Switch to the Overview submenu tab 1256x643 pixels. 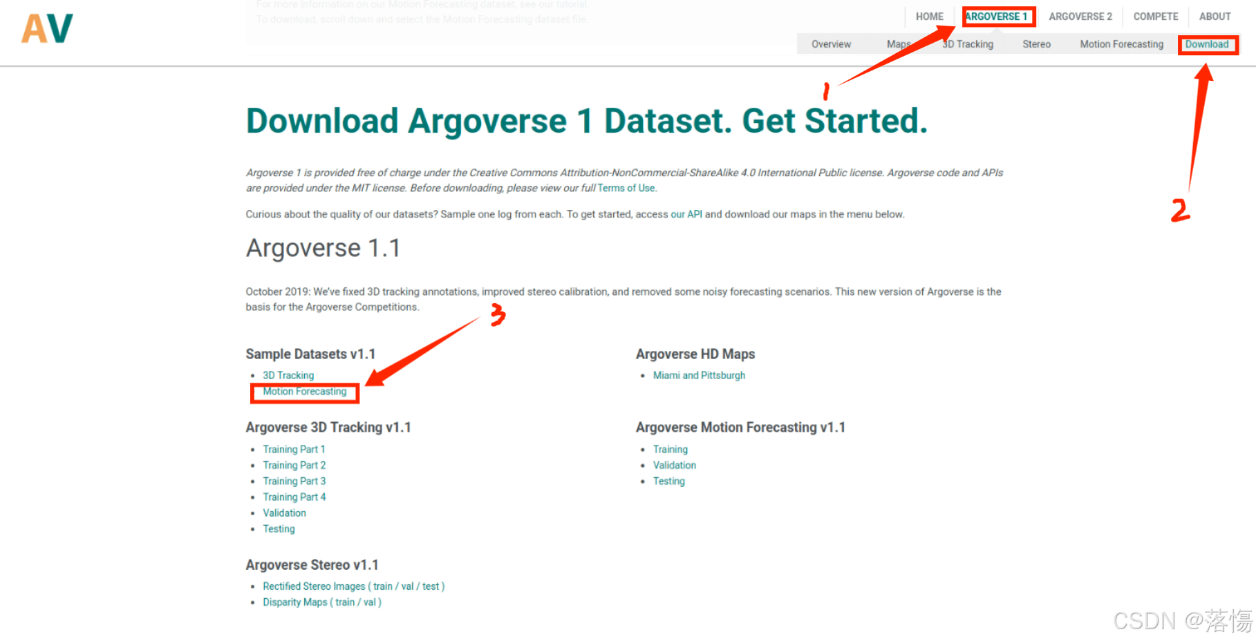tap(831, 44)
